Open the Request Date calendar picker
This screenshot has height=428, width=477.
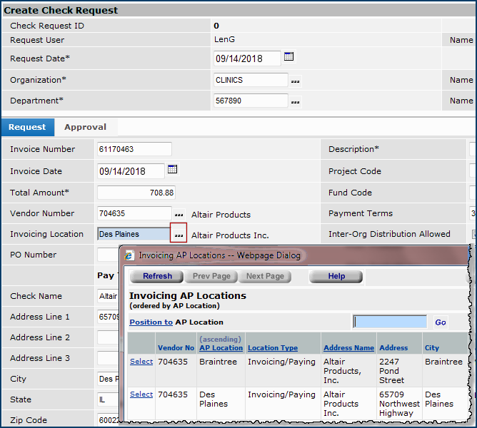[289, 57]
